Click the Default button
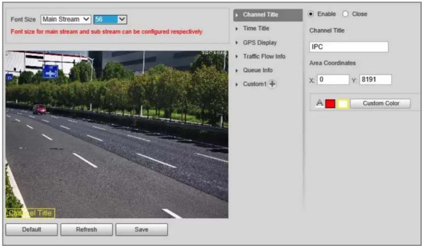The width and height of the screenshot is (422, 246). point(32,229)
